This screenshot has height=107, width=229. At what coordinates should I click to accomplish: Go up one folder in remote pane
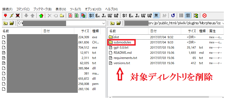coord(112,23)
